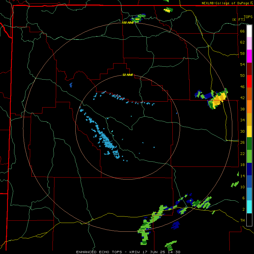Screen dimensions: 254x254
Task: Click the 18 value on the legend
Action: [x=242, y=165]
